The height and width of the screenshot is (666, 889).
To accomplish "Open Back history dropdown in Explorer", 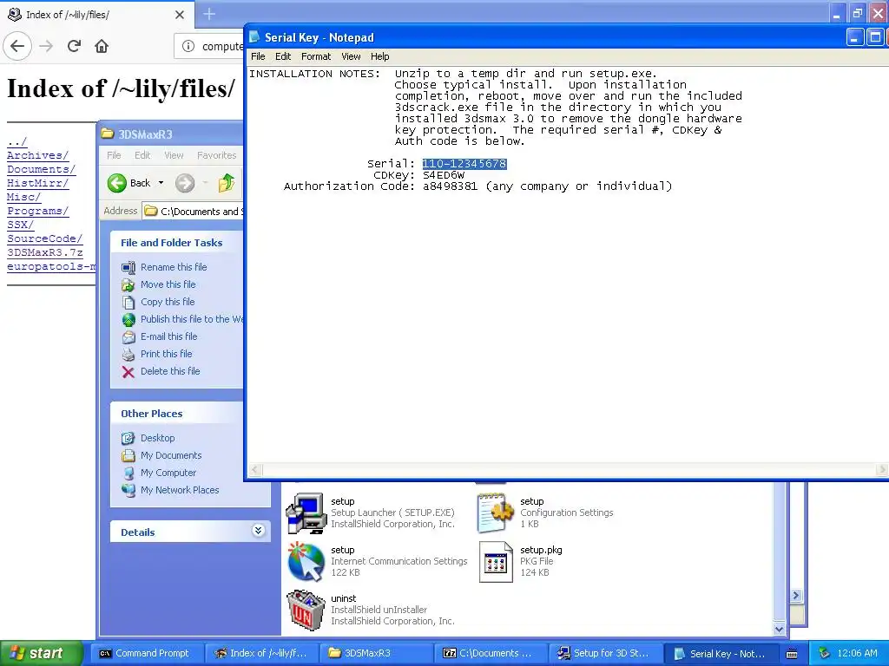I will click(x=161, y=183).
